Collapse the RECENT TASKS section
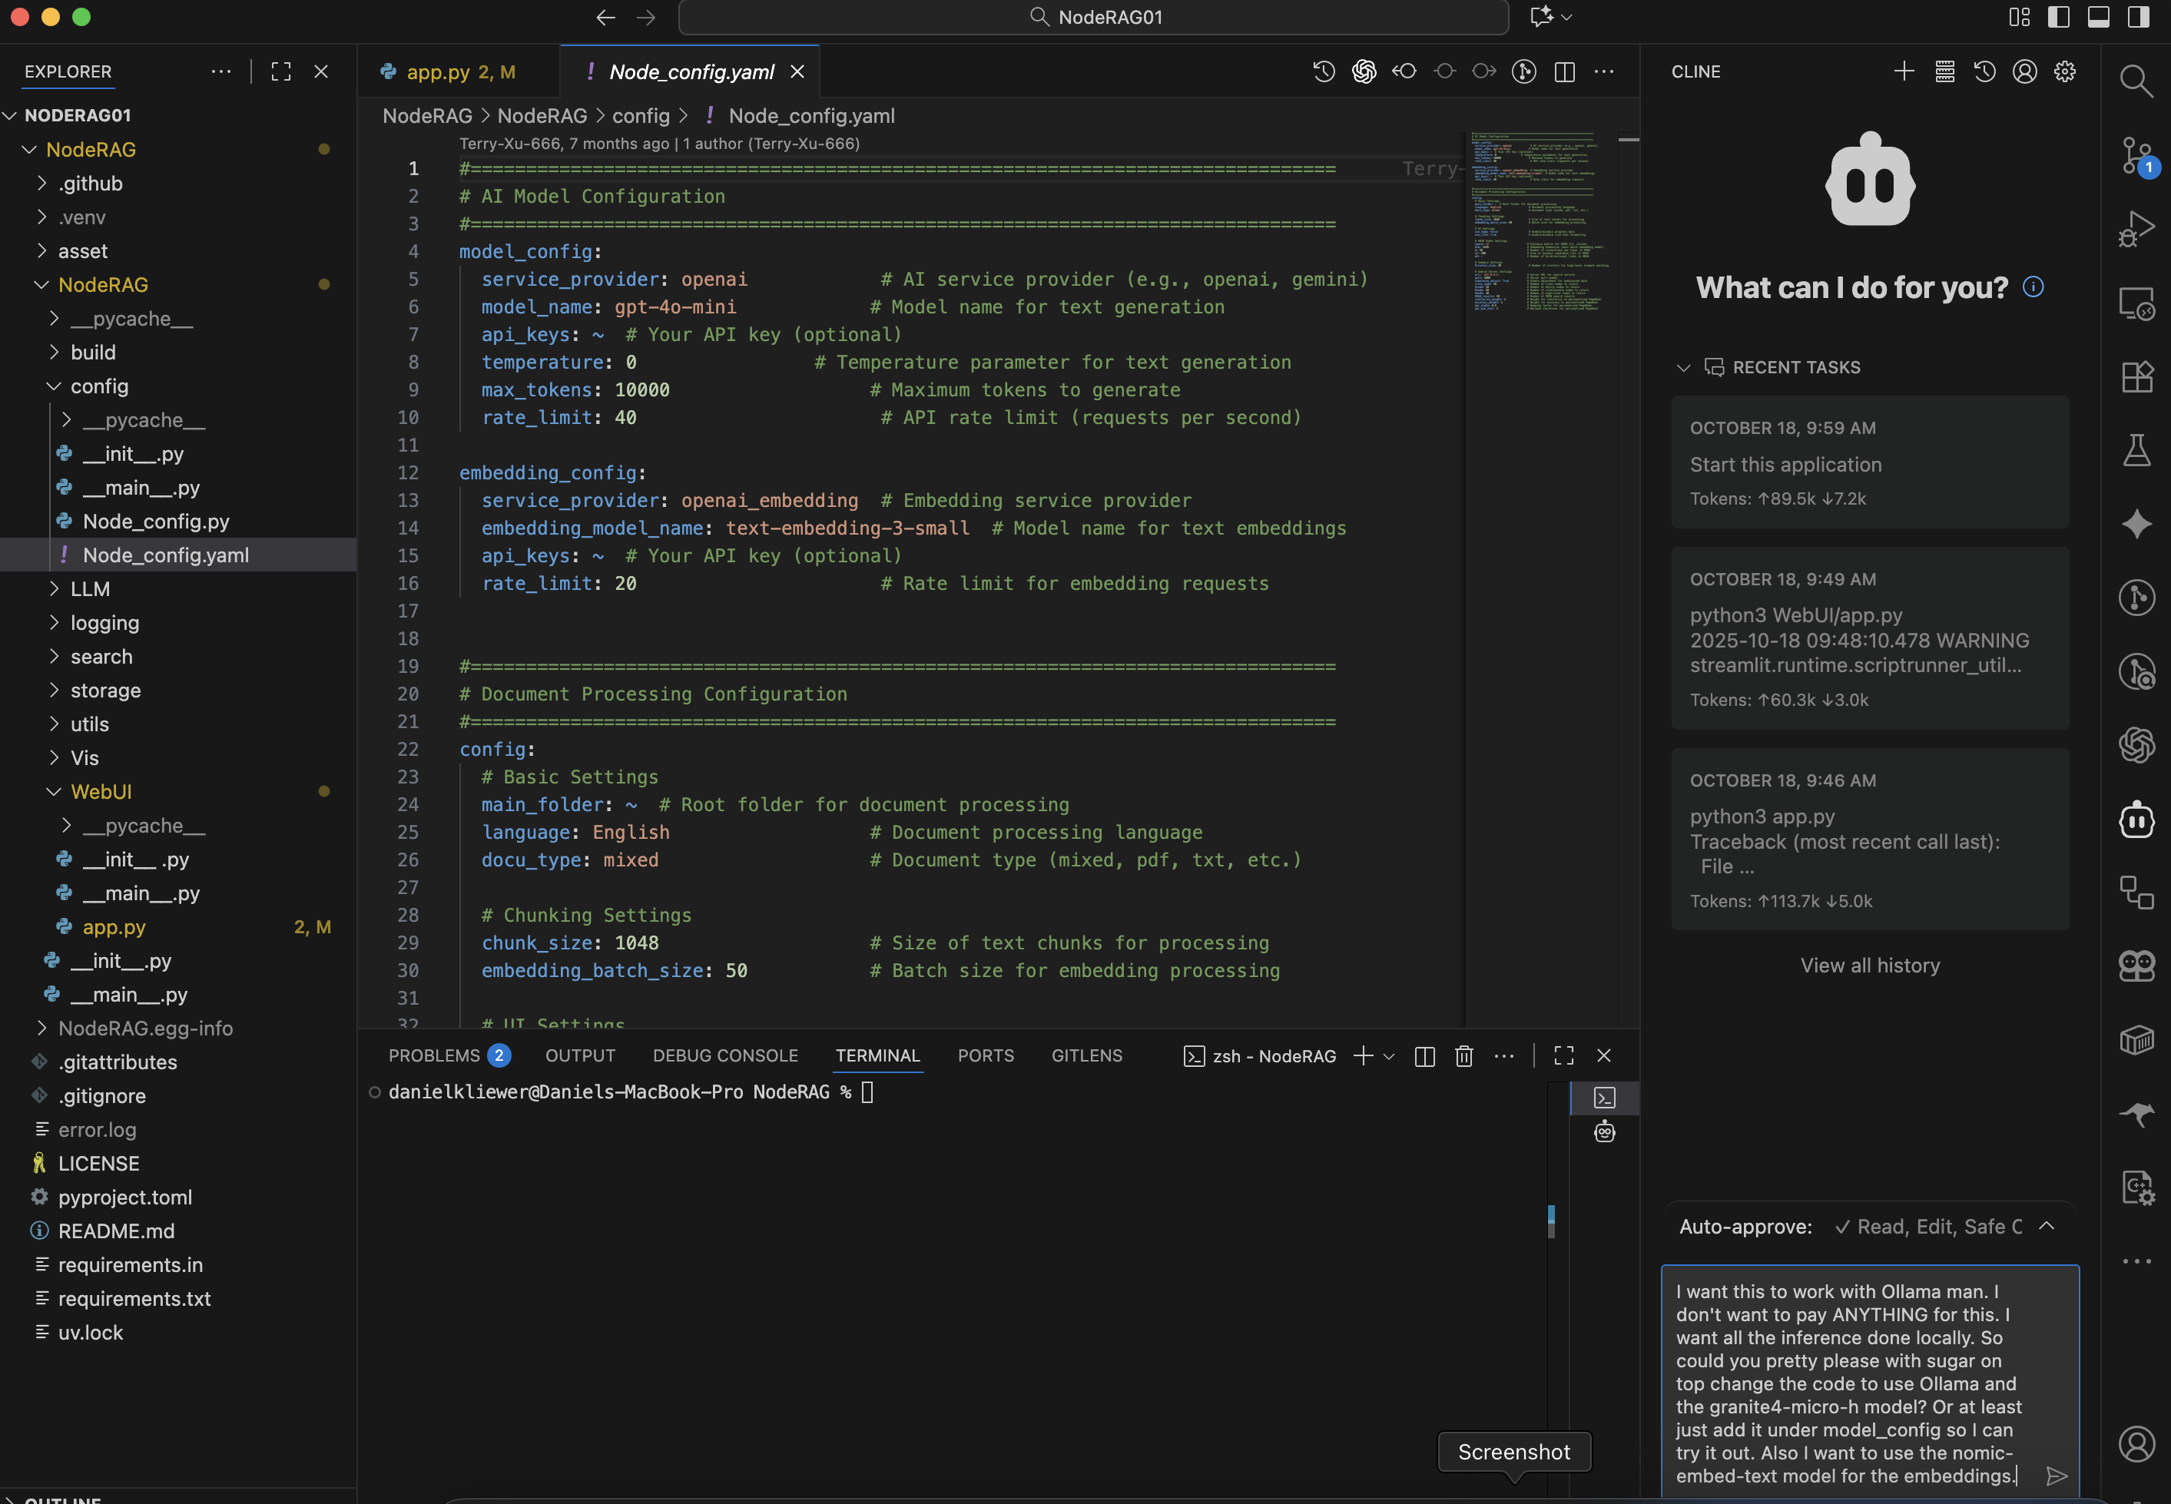This screenshot has width=2171, height=1504. coord(1684,367)
